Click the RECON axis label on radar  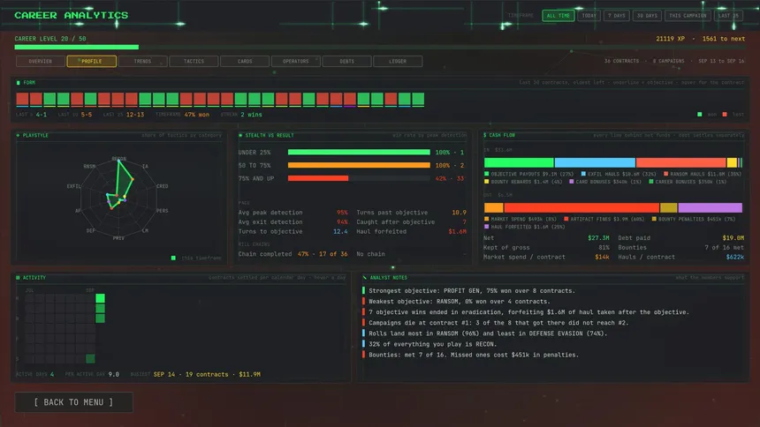[x=118, y=159]
